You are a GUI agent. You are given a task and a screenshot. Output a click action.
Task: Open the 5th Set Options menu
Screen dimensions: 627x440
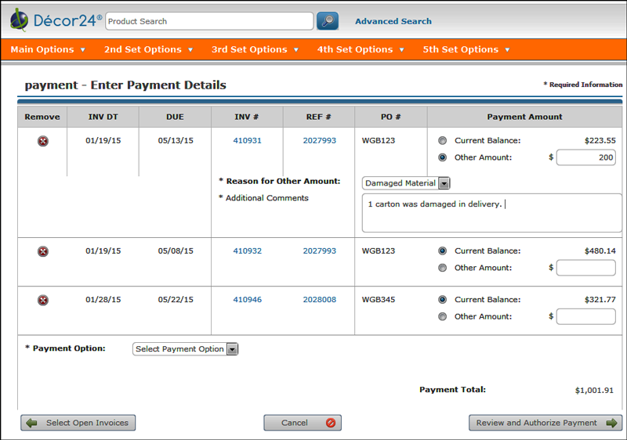point(466,49)
